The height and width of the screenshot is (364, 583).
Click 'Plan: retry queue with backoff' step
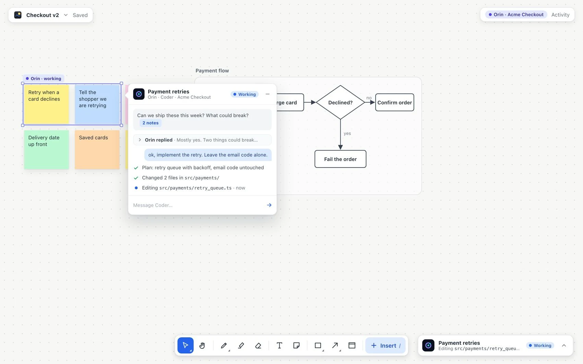(x=203, y=167)
